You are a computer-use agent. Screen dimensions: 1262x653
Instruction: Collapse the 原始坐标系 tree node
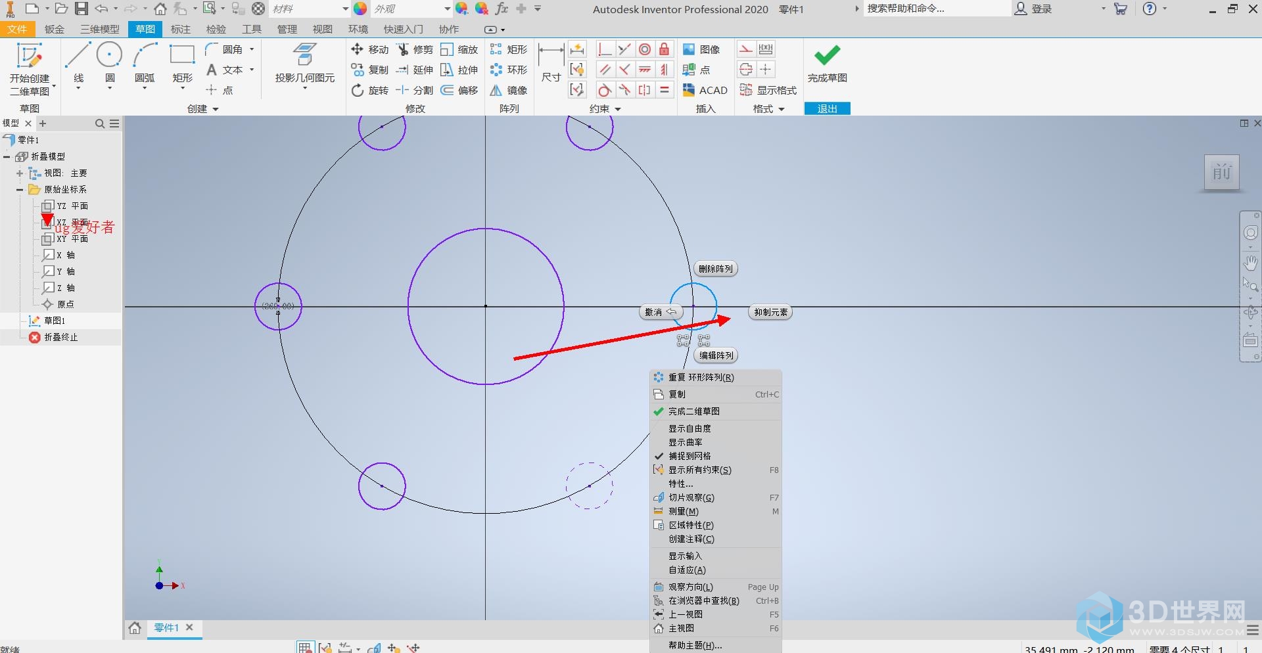(20, 190)
